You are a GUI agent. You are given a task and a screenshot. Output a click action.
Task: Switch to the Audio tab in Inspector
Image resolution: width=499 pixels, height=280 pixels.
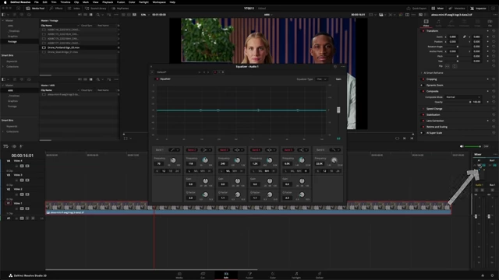tap(438, 23)
